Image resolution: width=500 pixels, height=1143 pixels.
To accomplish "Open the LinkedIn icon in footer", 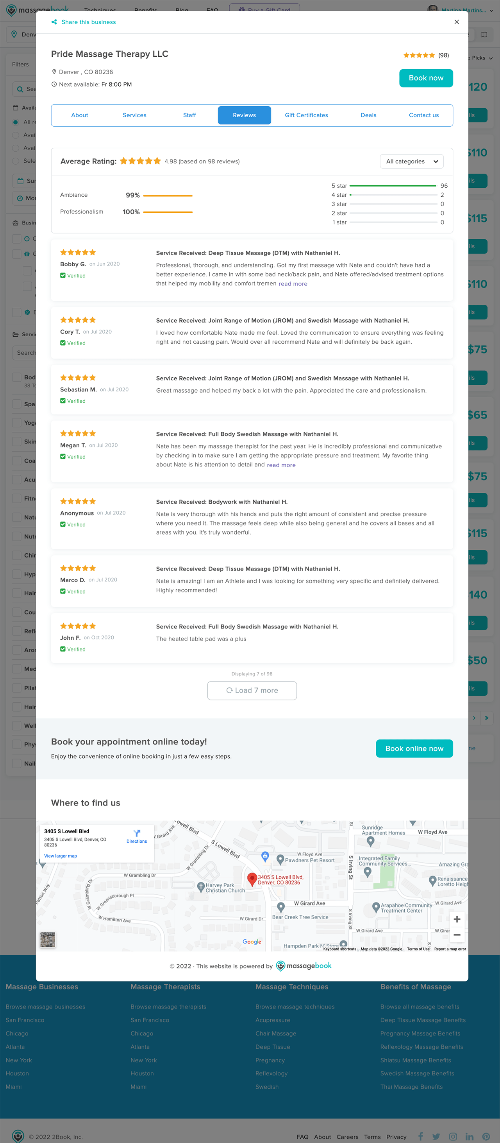I will [x=470, y=1136].
